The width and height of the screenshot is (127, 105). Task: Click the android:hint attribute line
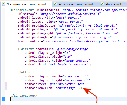[59, 64]
